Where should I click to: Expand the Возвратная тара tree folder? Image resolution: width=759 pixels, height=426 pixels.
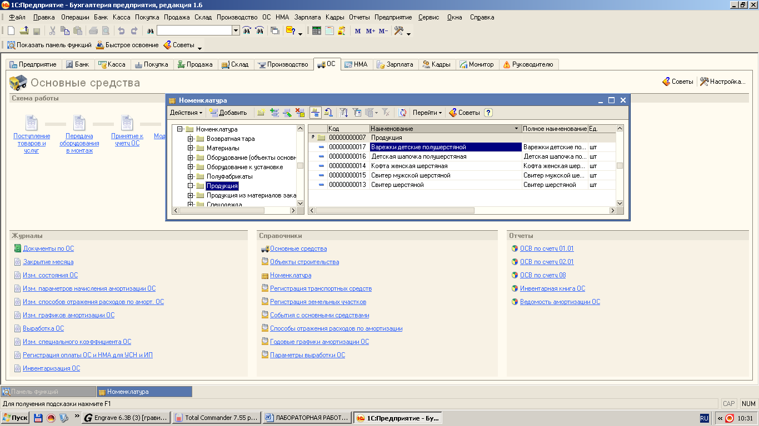[x=190, y=139]
